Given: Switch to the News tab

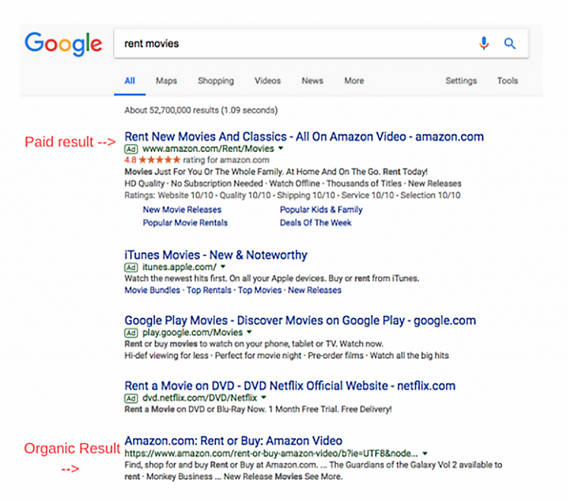Looking at the screenshot, I should (312, 81).
